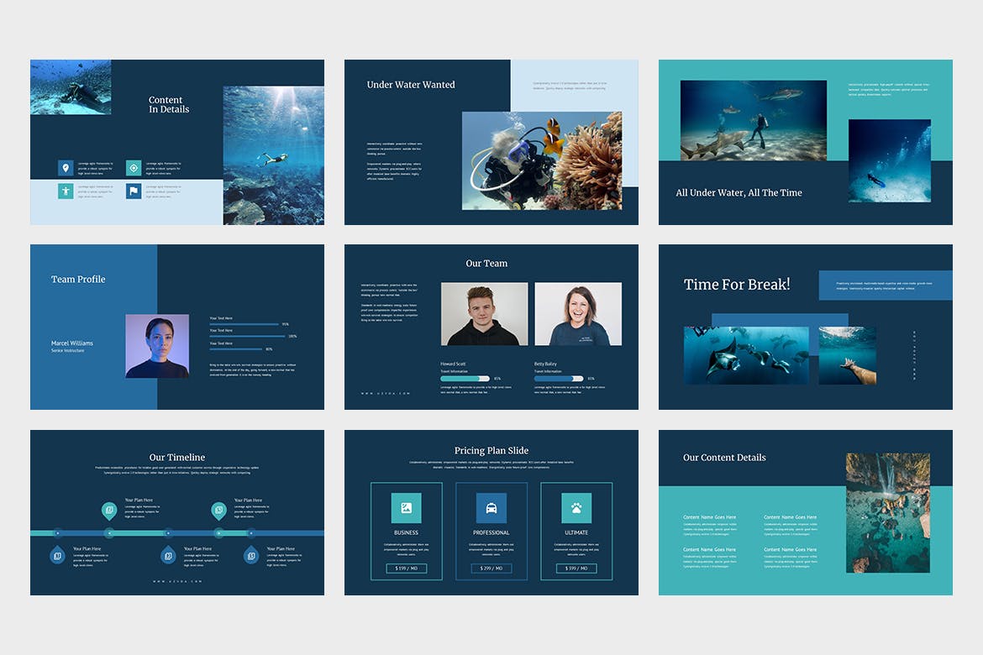Click the first teal timeline pin icon
Screen dimensions: 983x655
click(109, 510)
